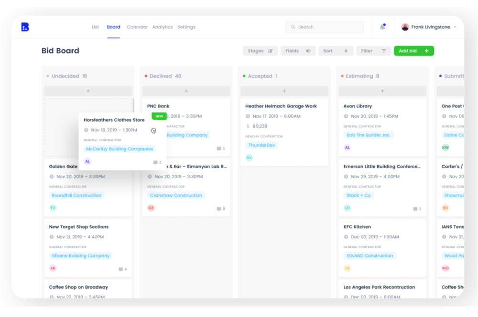This screenshot has height=317, width=478.
Task: Click the EDLAND Construction tag
Action: coord(370,256)
